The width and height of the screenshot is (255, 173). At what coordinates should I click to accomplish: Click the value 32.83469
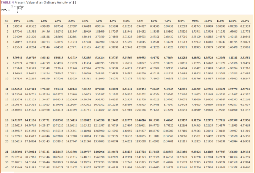click(17, 168)
